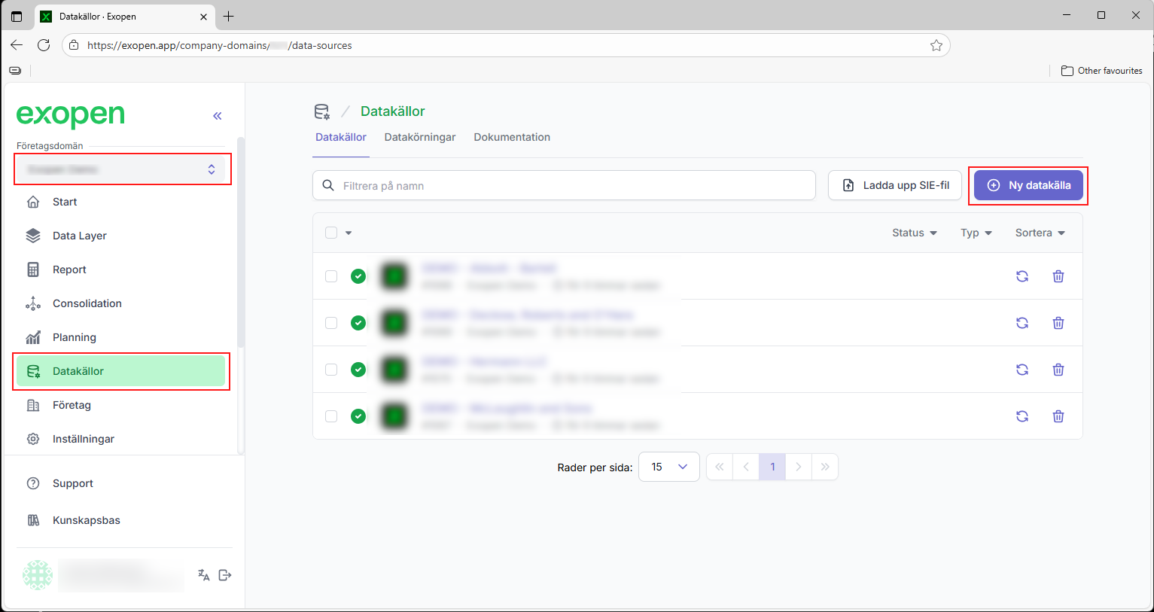Click the refresh icon on first data source

click(1022, 276)
